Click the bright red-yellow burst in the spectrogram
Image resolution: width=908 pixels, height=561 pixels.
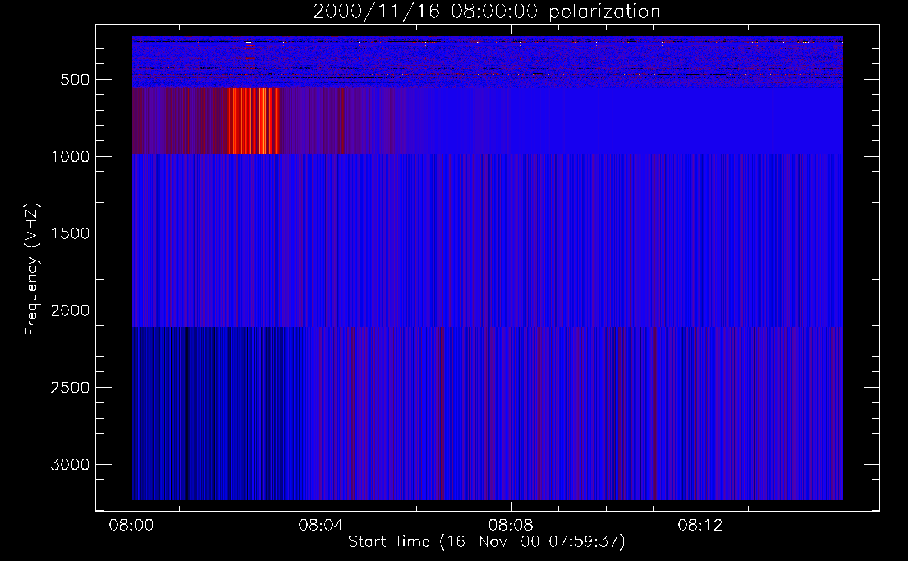point(254,120)
